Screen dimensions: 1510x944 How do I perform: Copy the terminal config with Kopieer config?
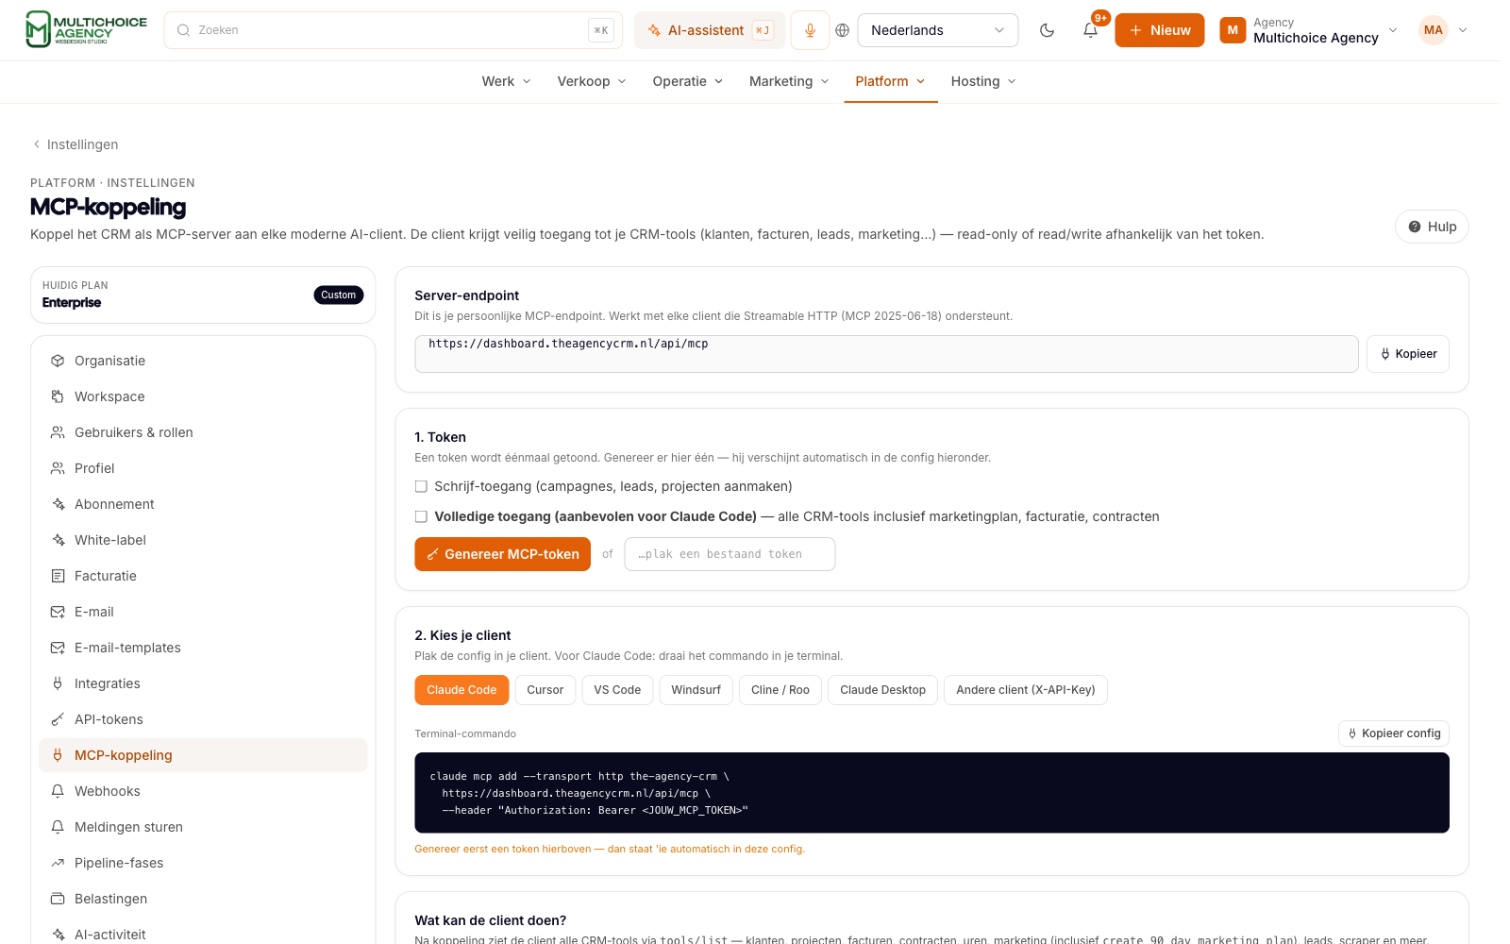pos(1394,733)
